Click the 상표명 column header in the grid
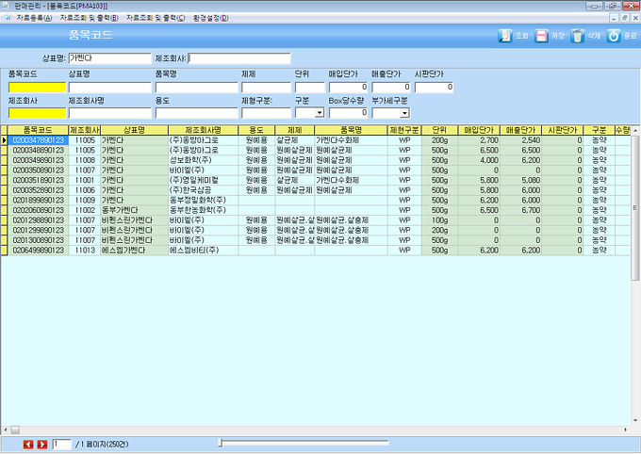Viewport: 641px width, 454px height. coord(134,130)
